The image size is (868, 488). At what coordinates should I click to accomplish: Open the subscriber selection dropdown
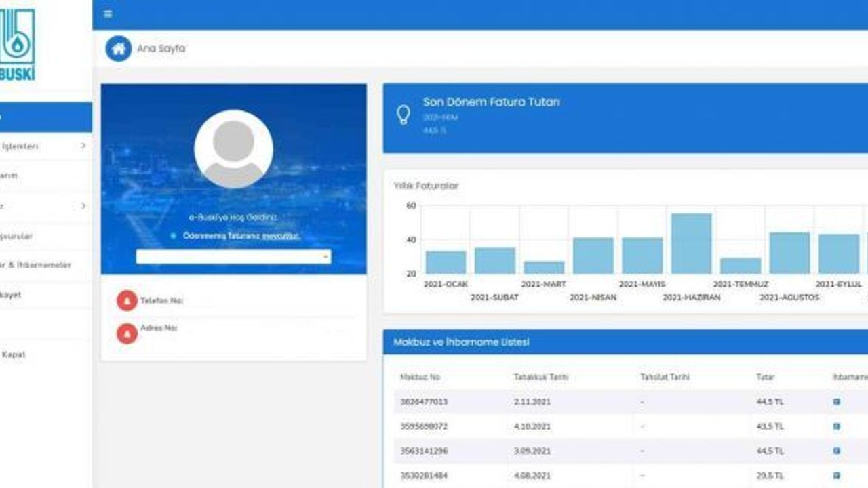pyautogui.click(x=233, y=257)
